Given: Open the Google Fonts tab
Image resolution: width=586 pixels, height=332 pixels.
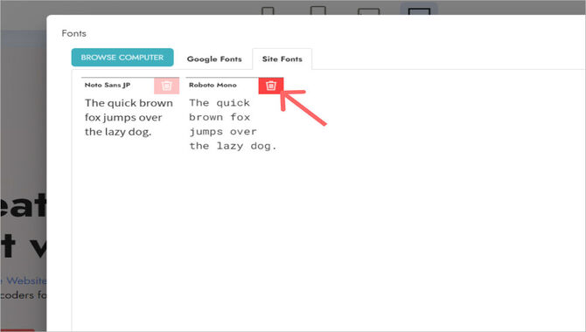Looking at the screenshot, I should (x=214, y=59).
